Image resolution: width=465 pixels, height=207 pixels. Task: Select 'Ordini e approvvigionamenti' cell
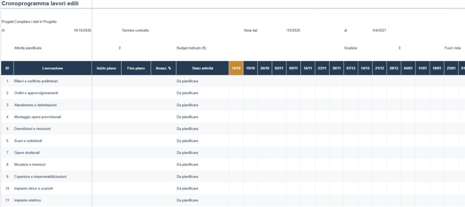coord(53,93)
